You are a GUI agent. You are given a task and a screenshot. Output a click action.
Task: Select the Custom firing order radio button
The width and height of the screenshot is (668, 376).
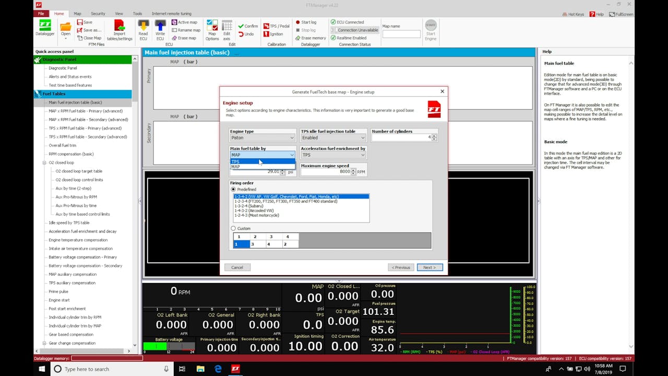pyautogui.click(x=233, y=228)
